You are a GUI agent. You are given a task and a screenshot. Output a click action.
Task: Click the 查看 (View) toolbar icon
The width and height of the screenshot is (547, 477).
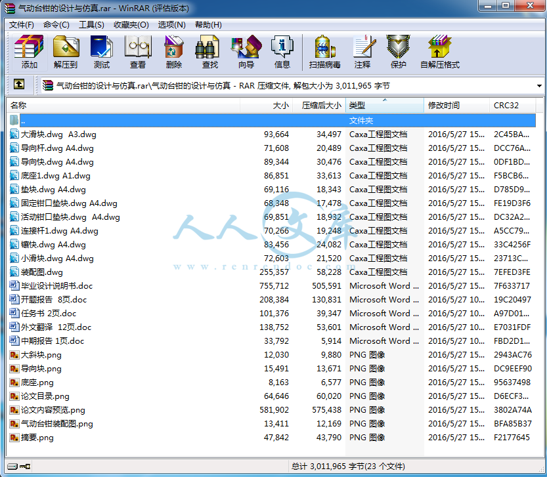click(x=138, y=52)
